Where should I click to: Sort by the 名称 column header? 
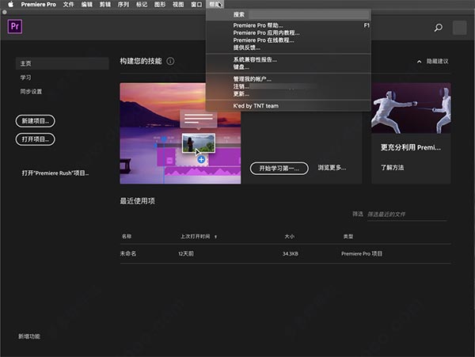coord(127,237)
